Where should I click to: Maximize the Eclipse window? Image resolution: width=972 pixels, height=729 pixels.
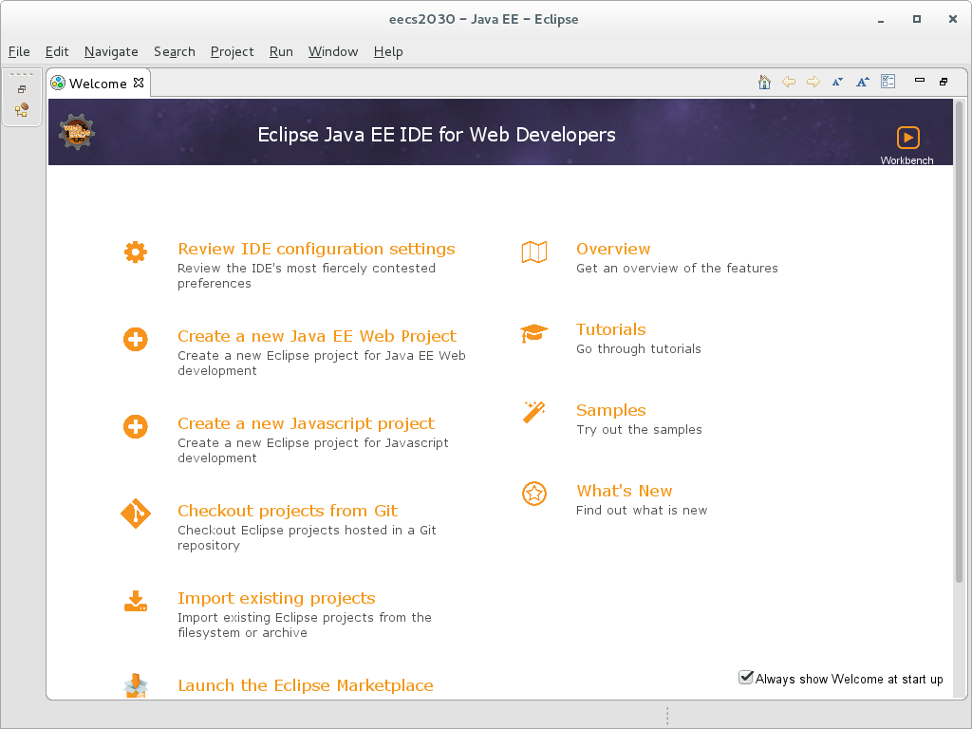(x=917, y=19)
